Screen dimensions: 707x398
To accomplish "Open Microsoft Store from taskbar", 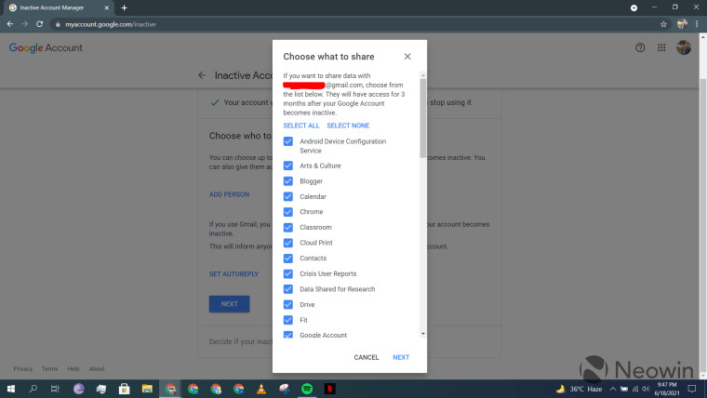I will [x=124, y=389].
